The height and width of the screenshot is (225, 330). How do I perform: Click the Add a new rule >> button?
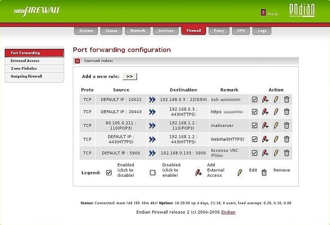[130, 76]
